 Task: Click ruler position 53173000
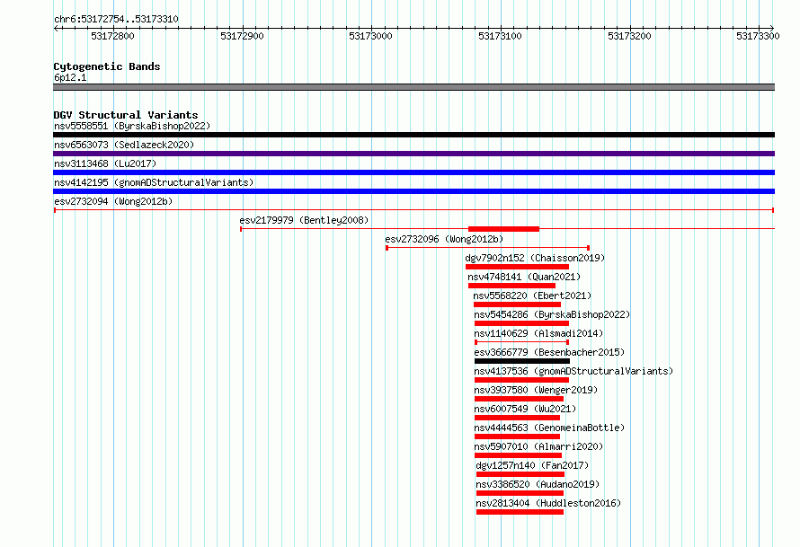(371, 36)
